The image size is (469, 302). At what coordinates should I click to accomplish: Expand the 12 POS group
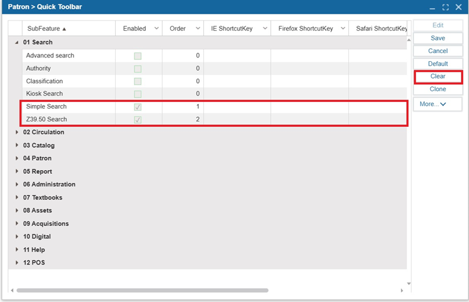[17, 263]
